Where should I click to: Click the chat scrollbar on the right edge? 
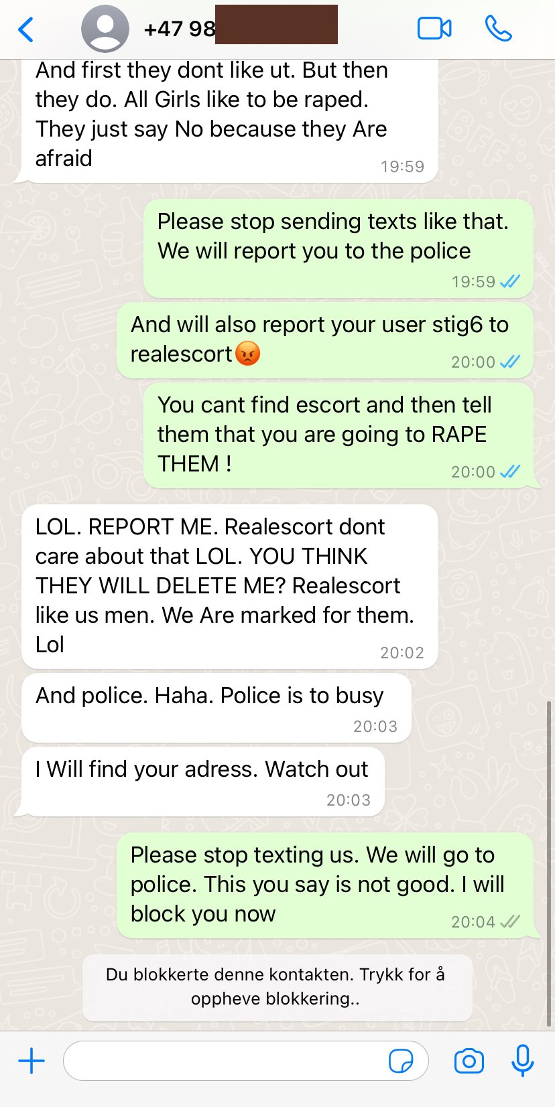[550, 864]
